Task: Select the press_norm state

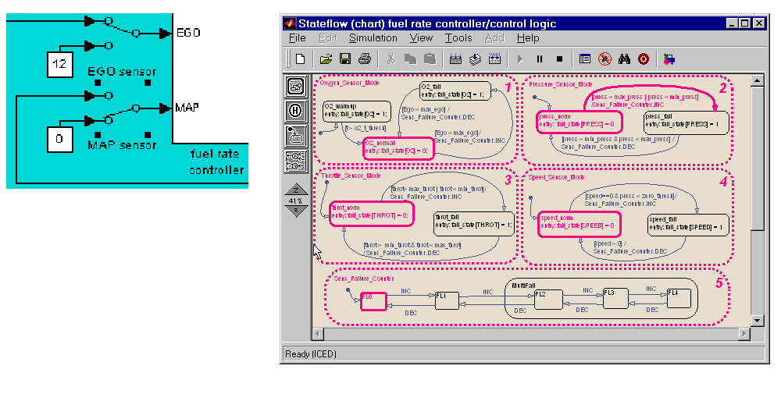Action: [580, 122]
